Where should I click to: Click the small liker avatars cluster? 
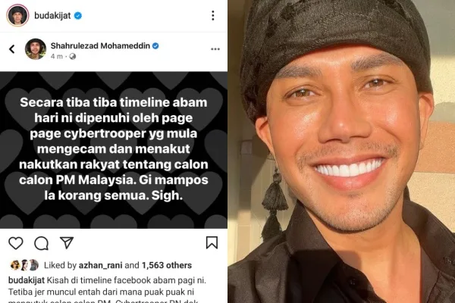pyautogui.click(x=24, y=265)
